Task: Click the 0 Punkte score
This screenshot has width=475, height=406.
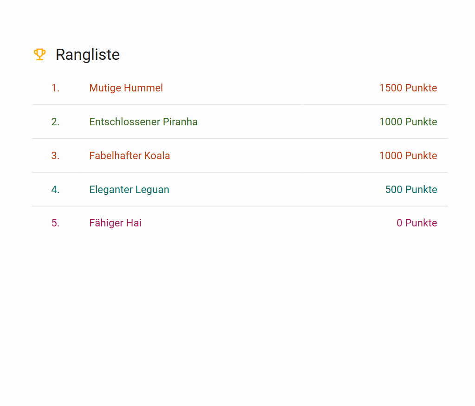Action: 417,223
